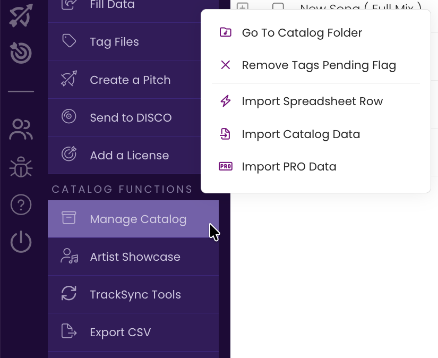The image size is (438, 358).
Task: Click the PRO badge icon
Action: point(226,166)
